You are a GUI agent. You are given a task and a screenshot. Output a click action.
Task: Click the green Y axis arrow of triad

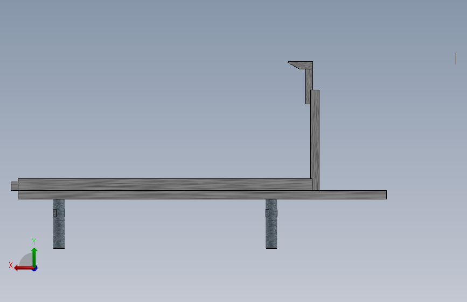tap(34, 257)
